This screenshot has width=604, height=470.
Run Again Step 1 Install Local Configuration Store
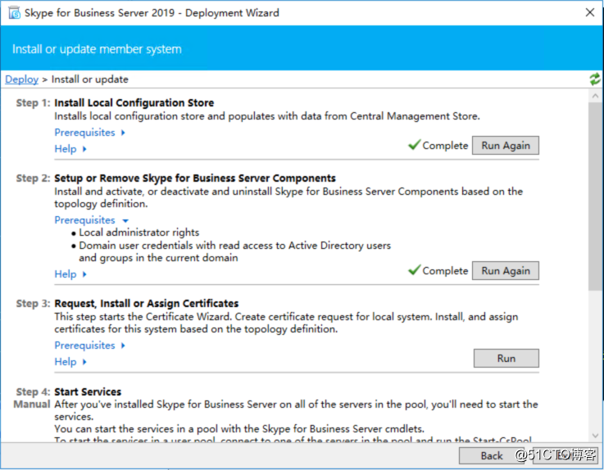pos(506,146)
